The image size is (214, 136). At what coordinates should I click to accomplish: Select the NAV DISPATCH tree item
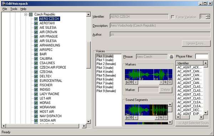coord(51,116)
